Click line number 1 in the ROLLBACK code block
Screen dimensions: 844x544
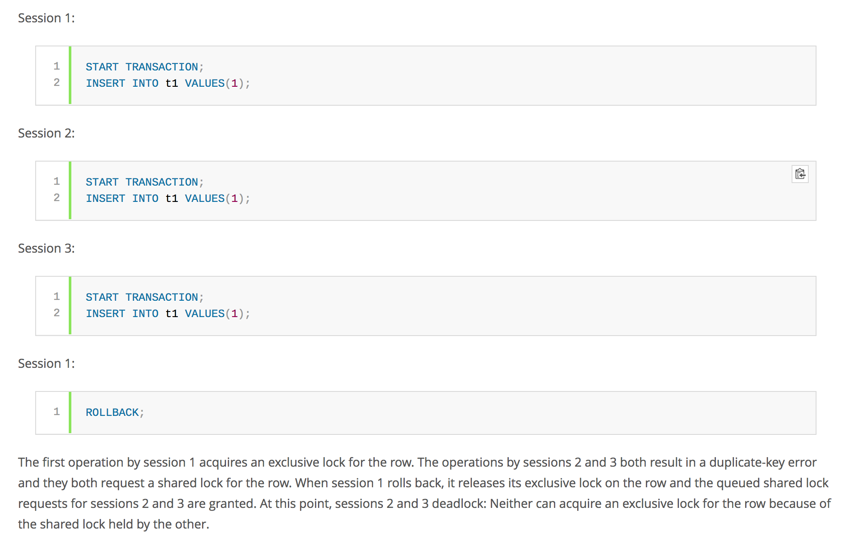tap(57, 412)
